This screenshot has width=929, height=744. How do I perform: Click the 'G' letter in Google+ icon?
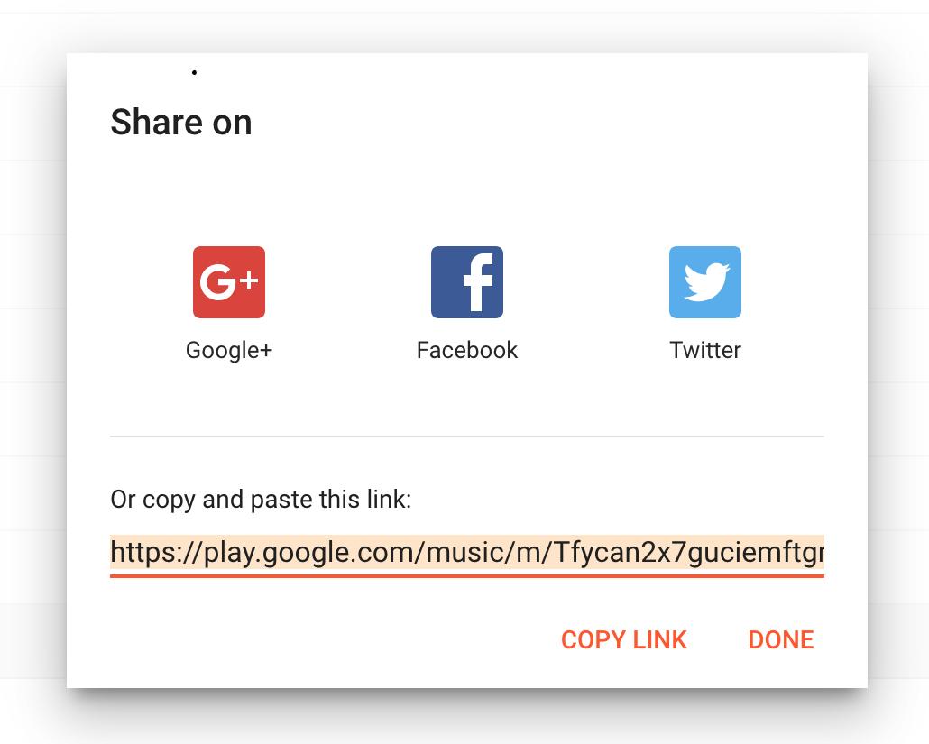click(x=216, y=282)
